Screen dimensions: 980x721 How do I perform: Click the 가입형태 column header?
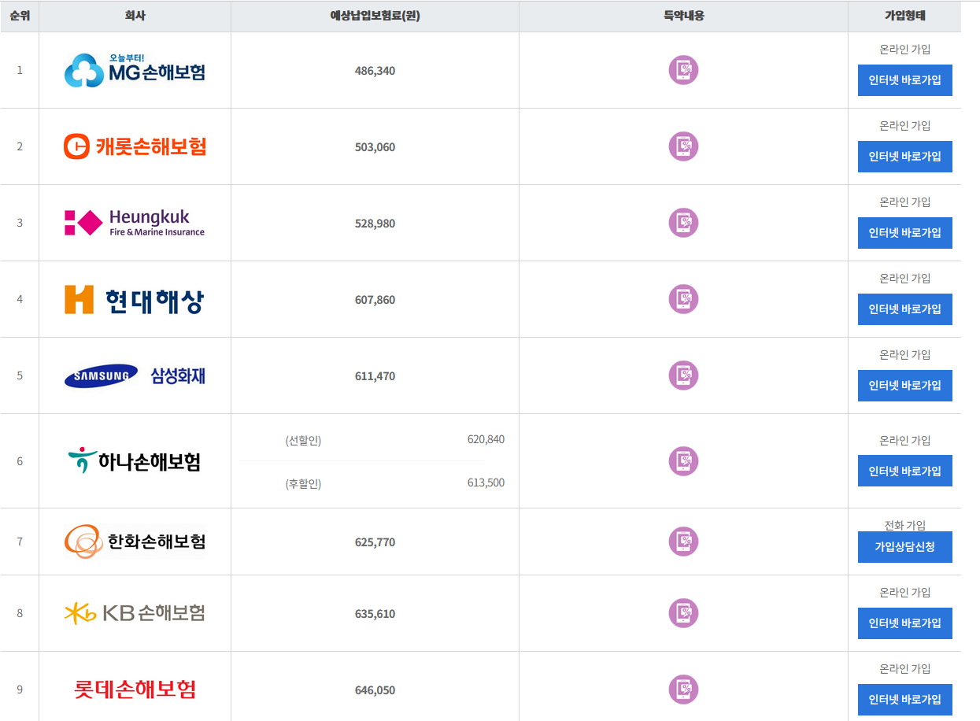(904, 16)
